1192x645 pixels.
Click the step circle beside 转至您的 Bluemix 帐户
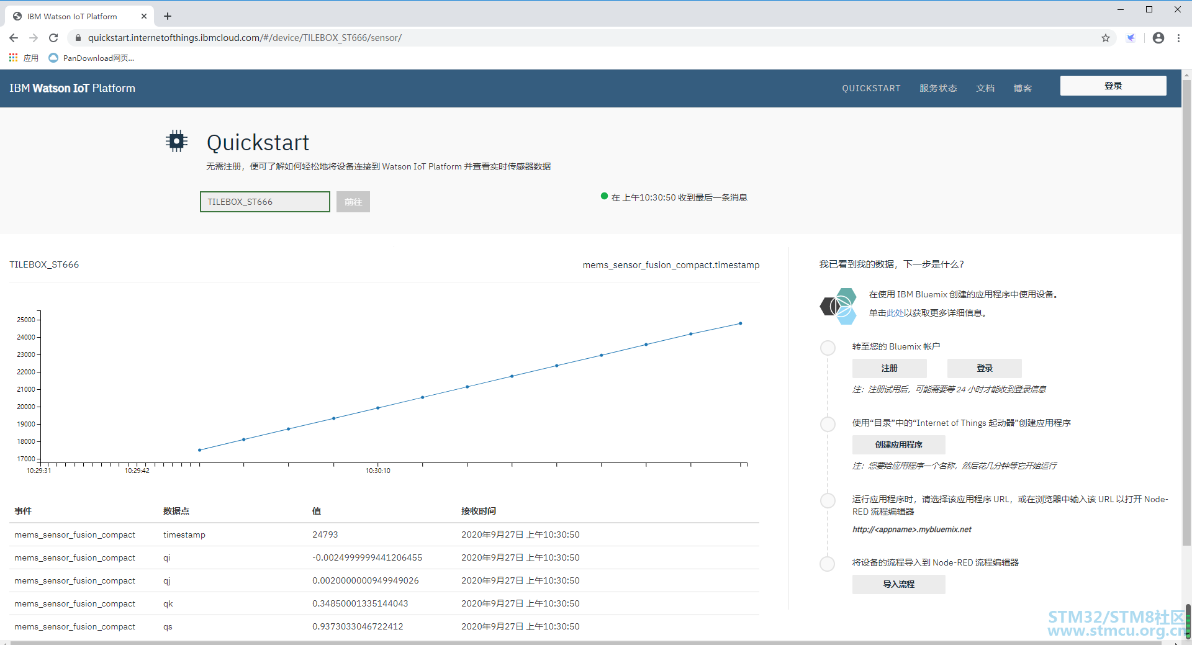coord(828,348)
